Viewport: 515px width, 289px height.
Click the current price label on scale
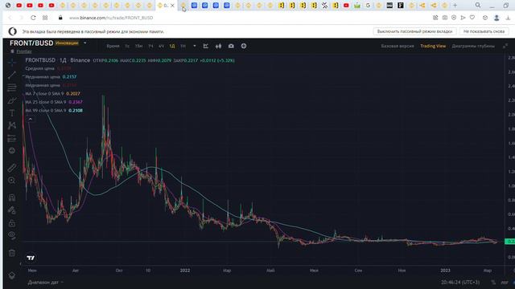tap(509, 242)
